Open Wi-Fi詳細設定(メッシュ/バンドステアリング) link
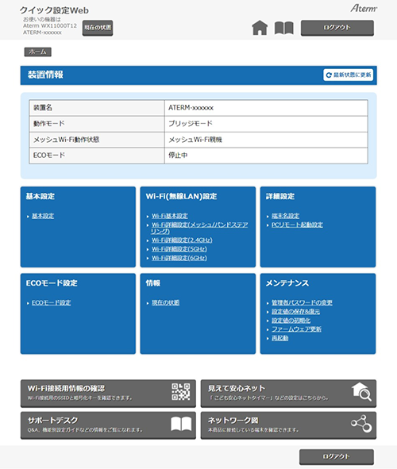 pos(199,228)
